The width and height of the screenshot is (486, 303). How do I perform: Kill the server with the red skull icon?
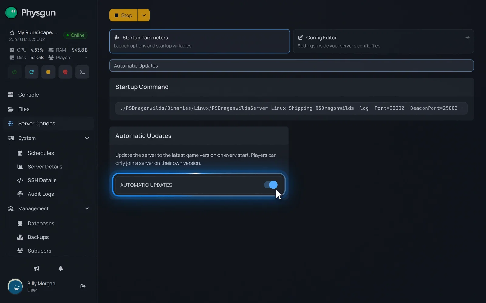(x=65, y=72)
